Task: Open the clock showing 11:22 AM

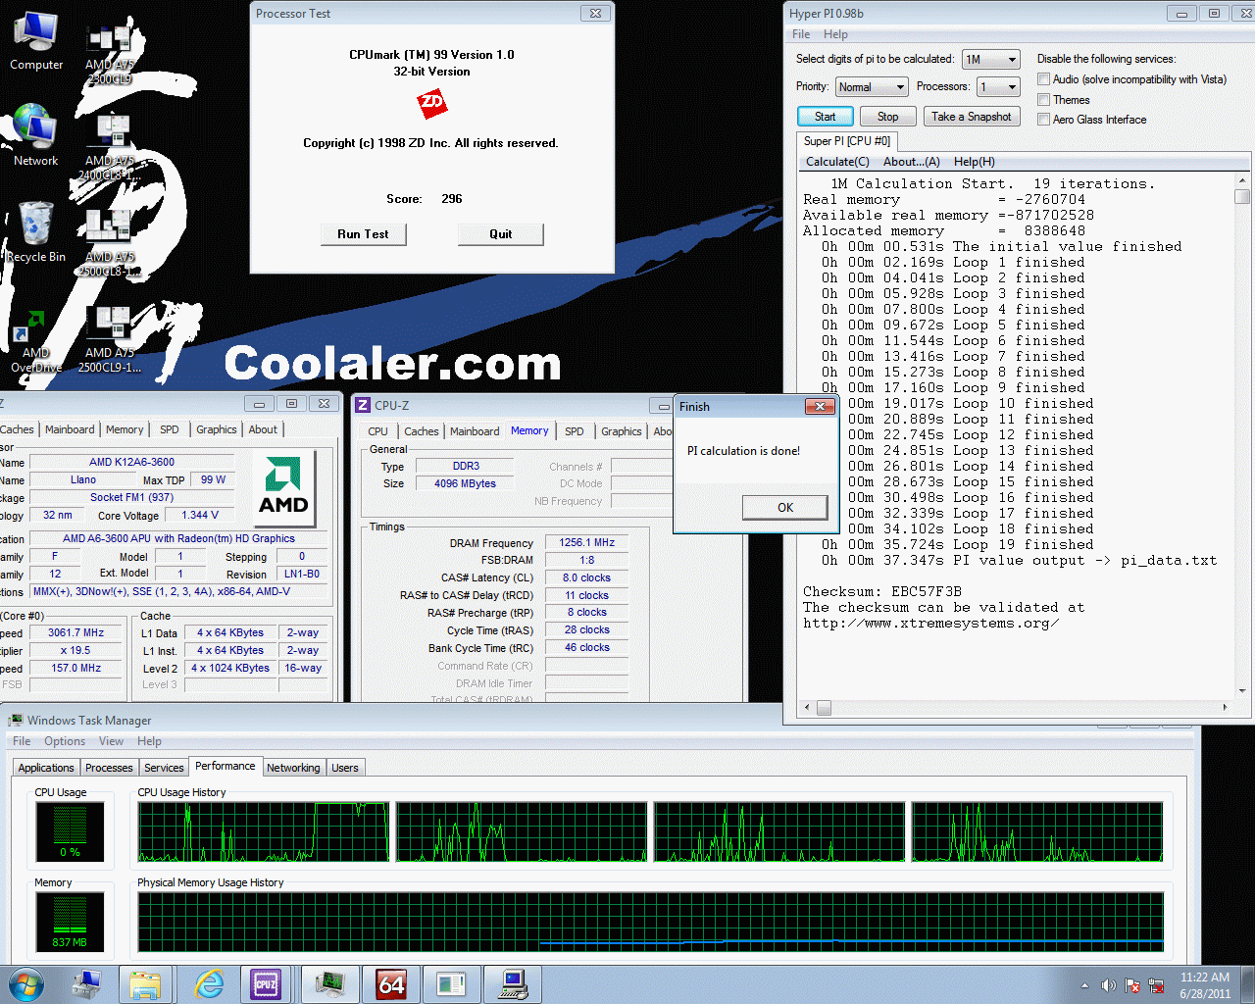Action: click(x=1205, y=985)
